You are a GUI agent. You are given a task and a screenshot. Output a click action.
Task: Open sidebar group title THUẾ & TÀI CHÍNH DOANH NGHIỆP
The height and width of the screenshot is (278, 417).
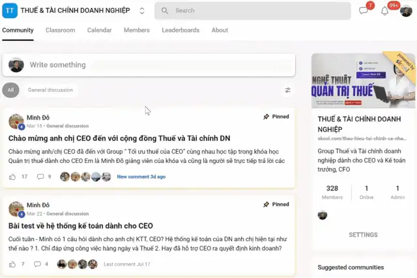click(359, 124)
